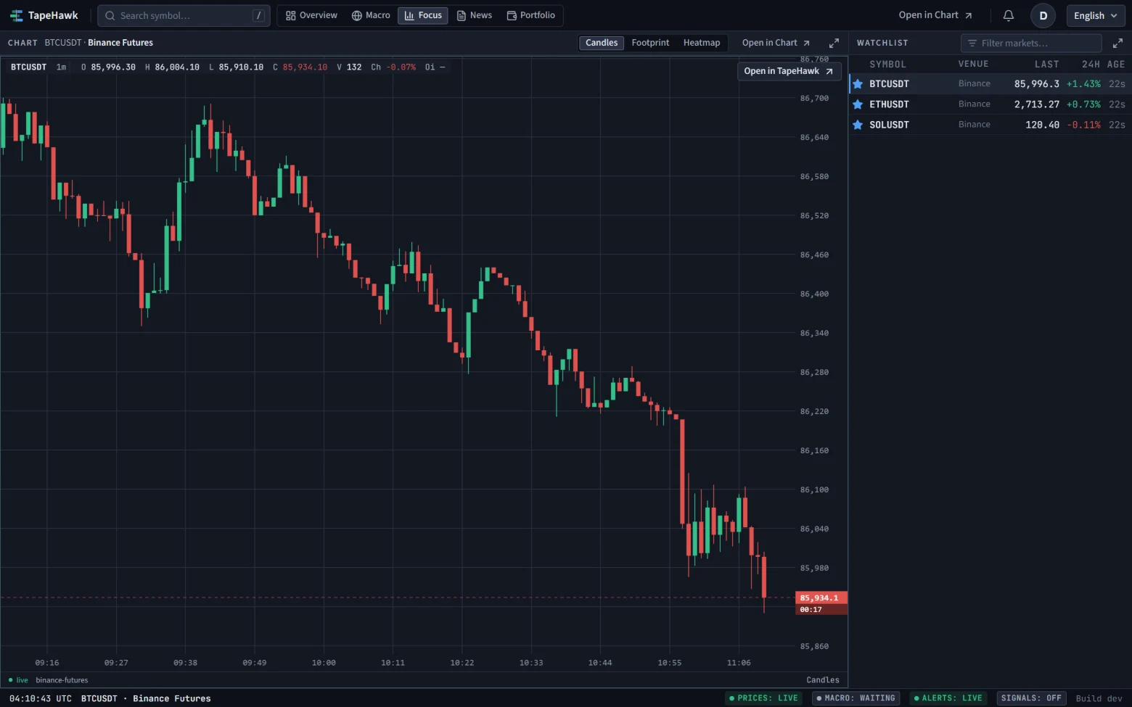The height and width of the screenshot is (707, 1132).
Task: Unstar SOLUSDT in the watchlist
Action: (x=858, y=125)
